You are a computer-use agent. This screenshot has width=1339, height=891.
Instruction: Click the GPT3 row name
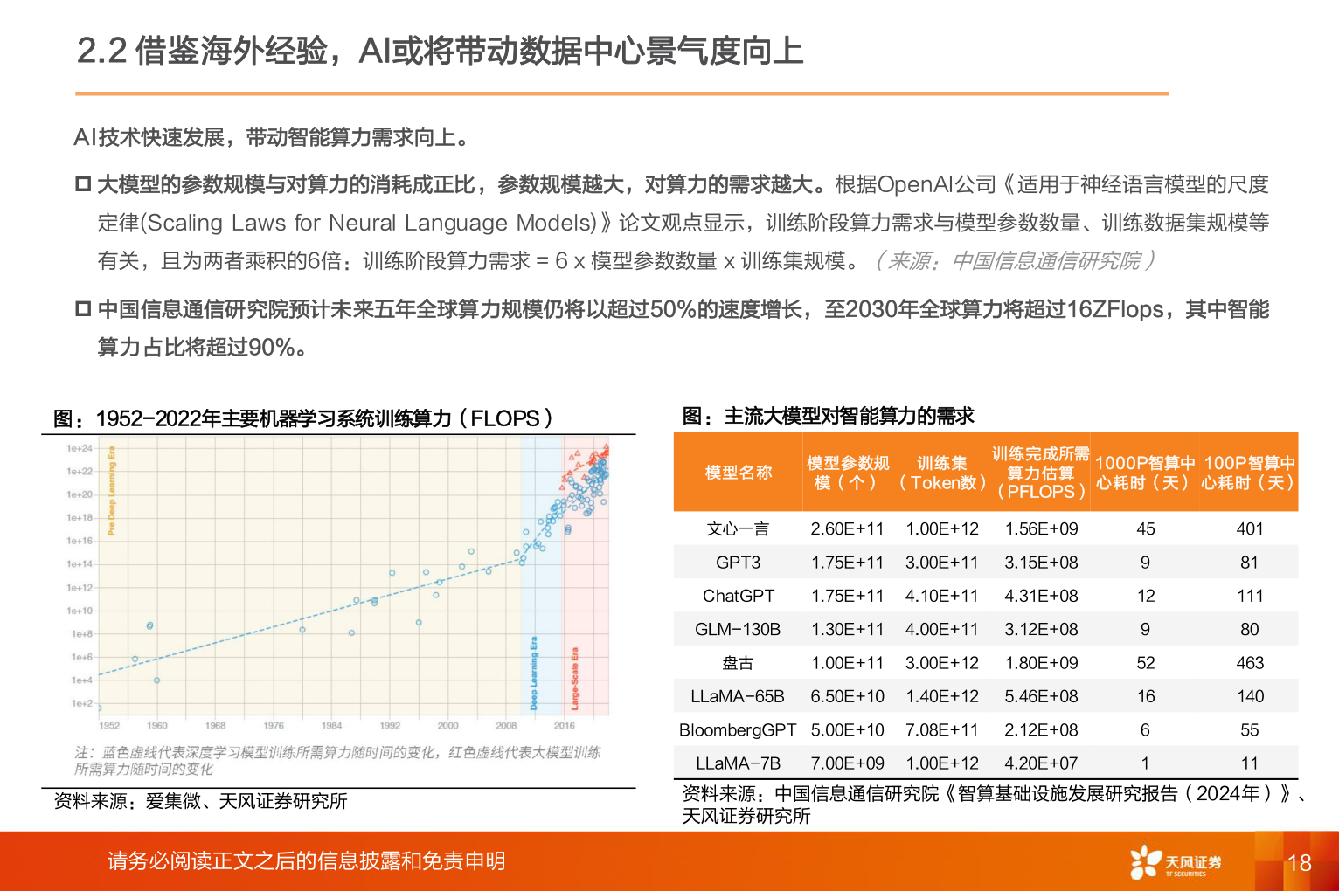[739, 563]
